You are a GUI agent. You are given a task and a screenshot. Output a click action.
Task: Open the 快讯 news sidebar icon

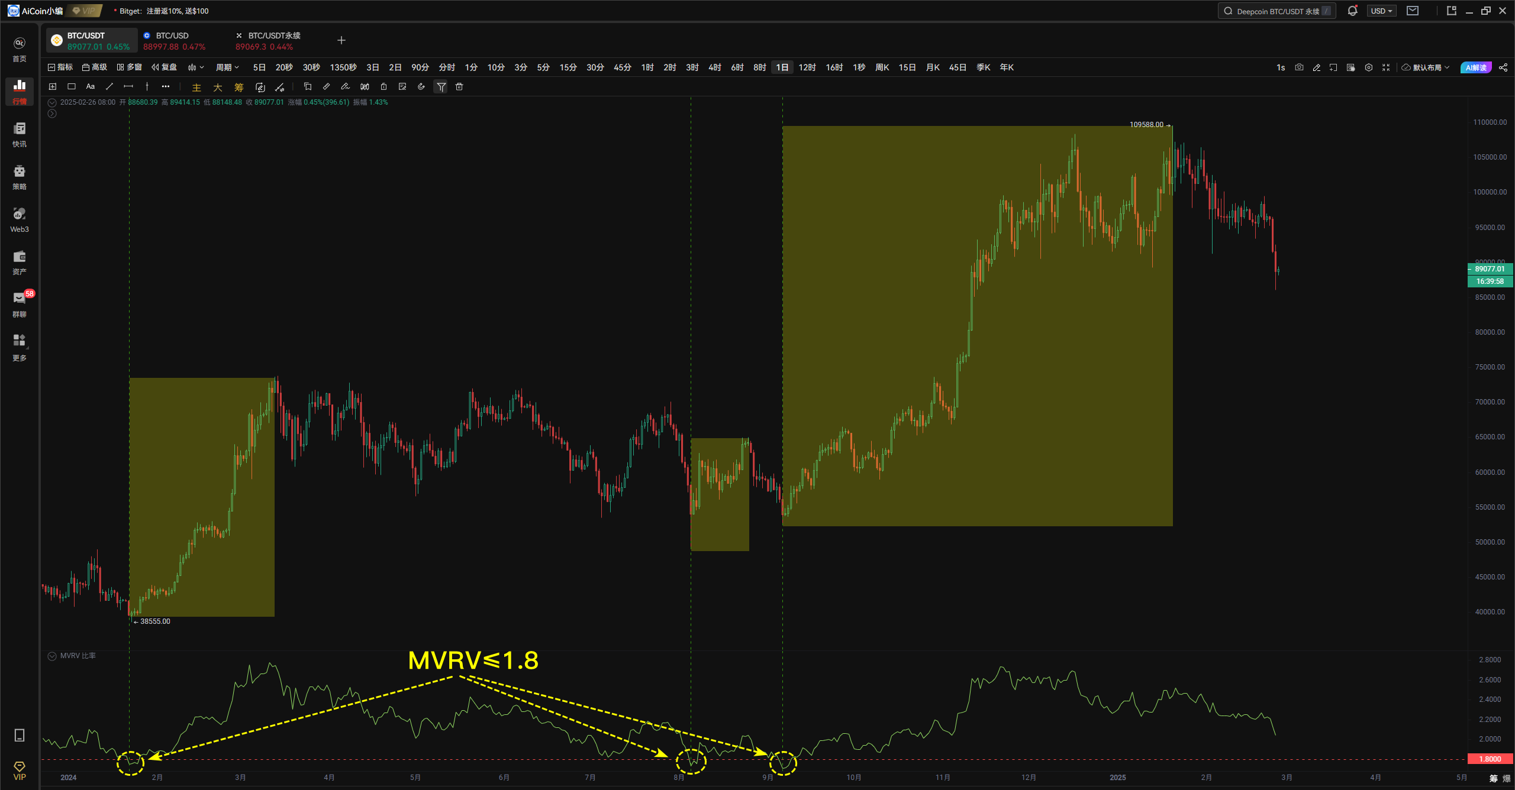20,135
